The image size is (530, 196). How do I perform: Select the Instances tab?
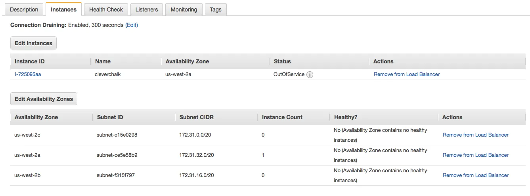63,10
